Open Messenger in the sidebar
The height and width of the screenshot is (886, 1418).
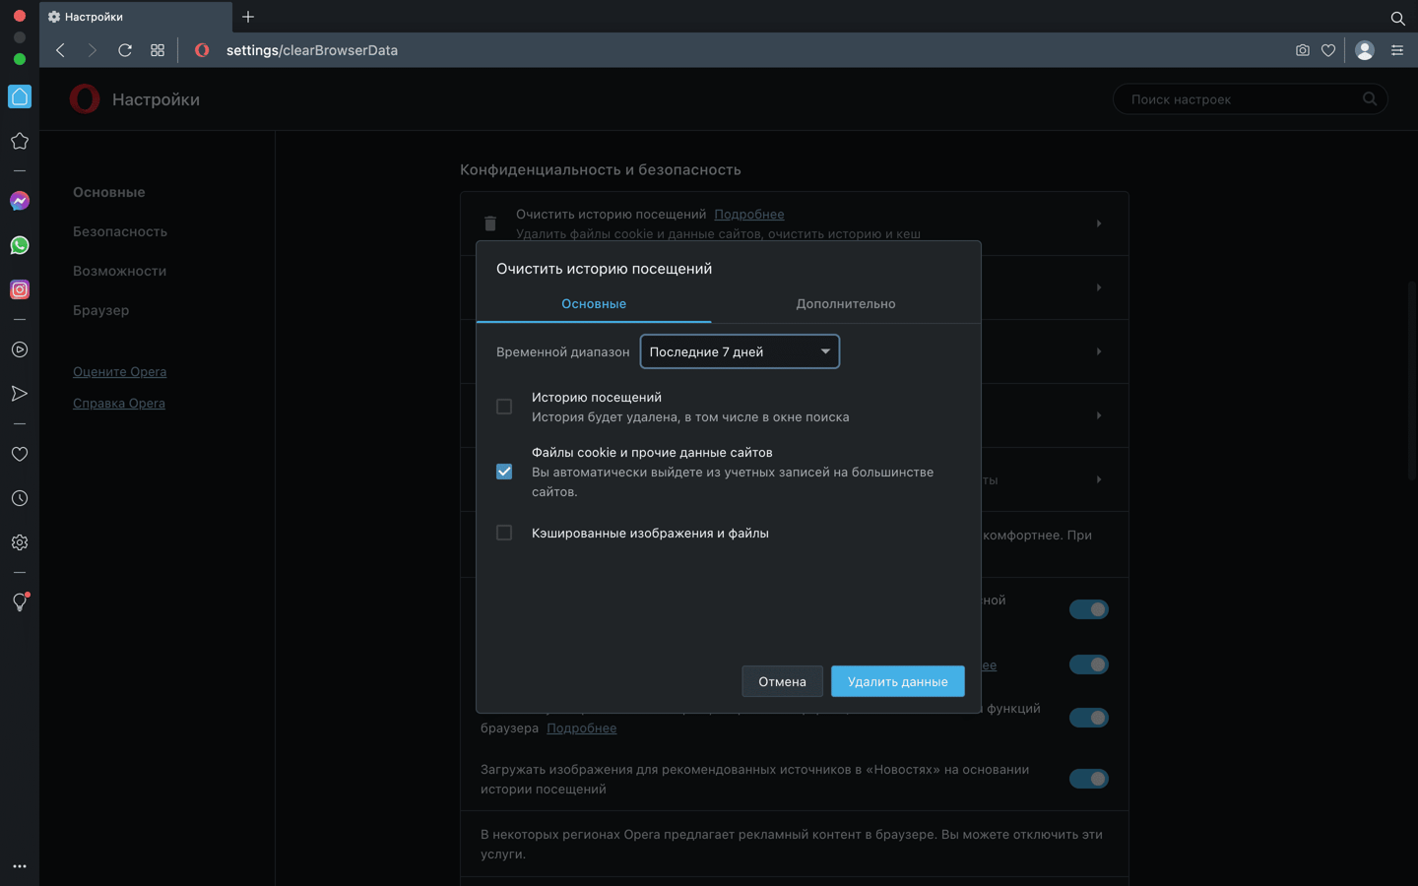tap(20, 201)
